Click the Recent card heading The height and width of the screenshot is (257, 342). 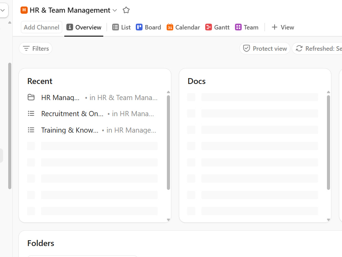pos(40,81)
